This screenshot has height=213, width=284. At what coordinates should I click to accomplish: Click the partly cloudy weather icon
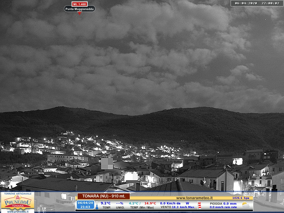pyautogui.click(x=246, y=205)
